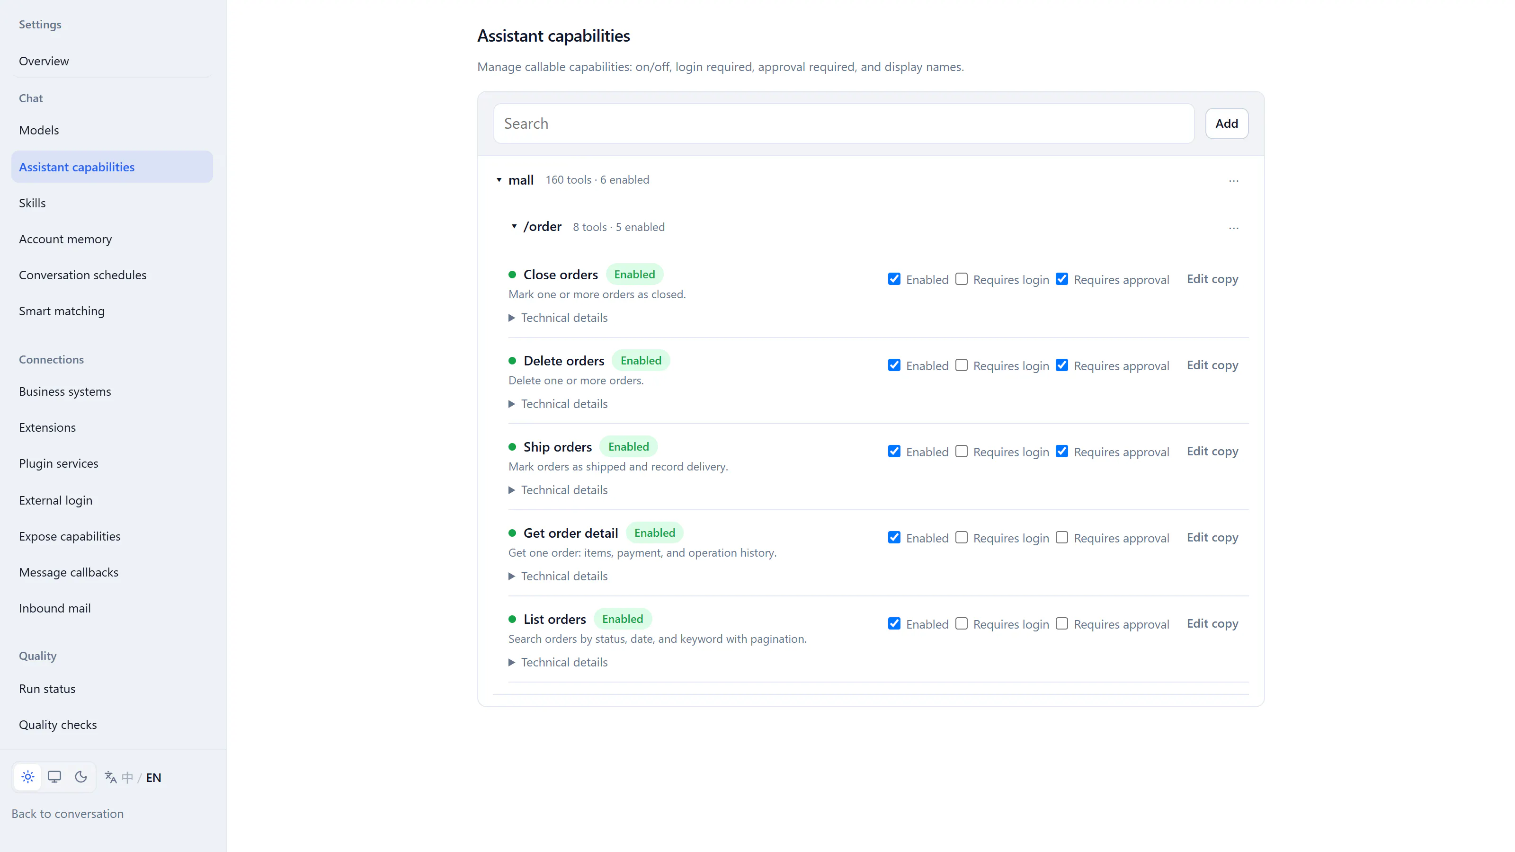Image resolution: width=1515 pixels, height=852 pixels.
Task: Uncheck Enabled for Close orders
Action: pos(894,279)
